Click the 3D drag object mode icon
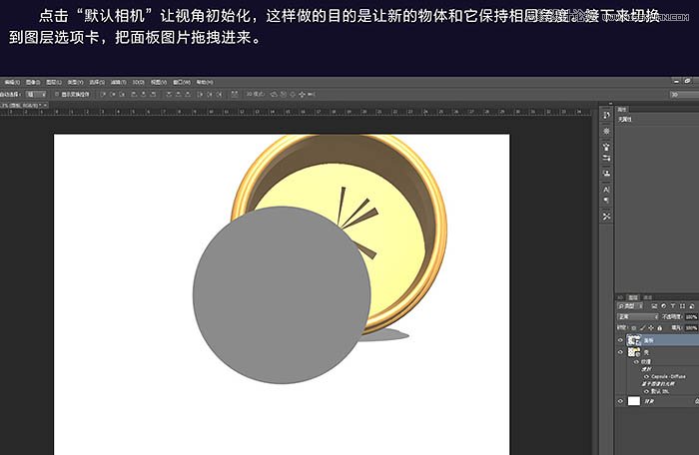Screen dimensions: 699x455 [293, 94]
